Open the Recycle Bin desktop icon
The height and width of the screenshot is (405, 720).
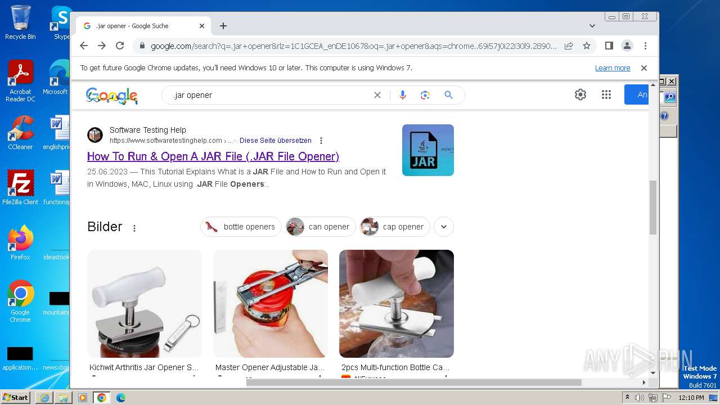pyautogui.click(x=20, y=22)
